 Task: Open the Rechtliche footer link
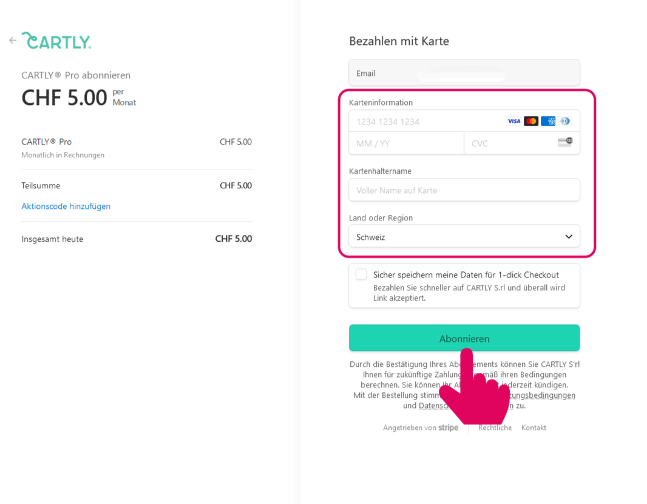tap(495, 427)
